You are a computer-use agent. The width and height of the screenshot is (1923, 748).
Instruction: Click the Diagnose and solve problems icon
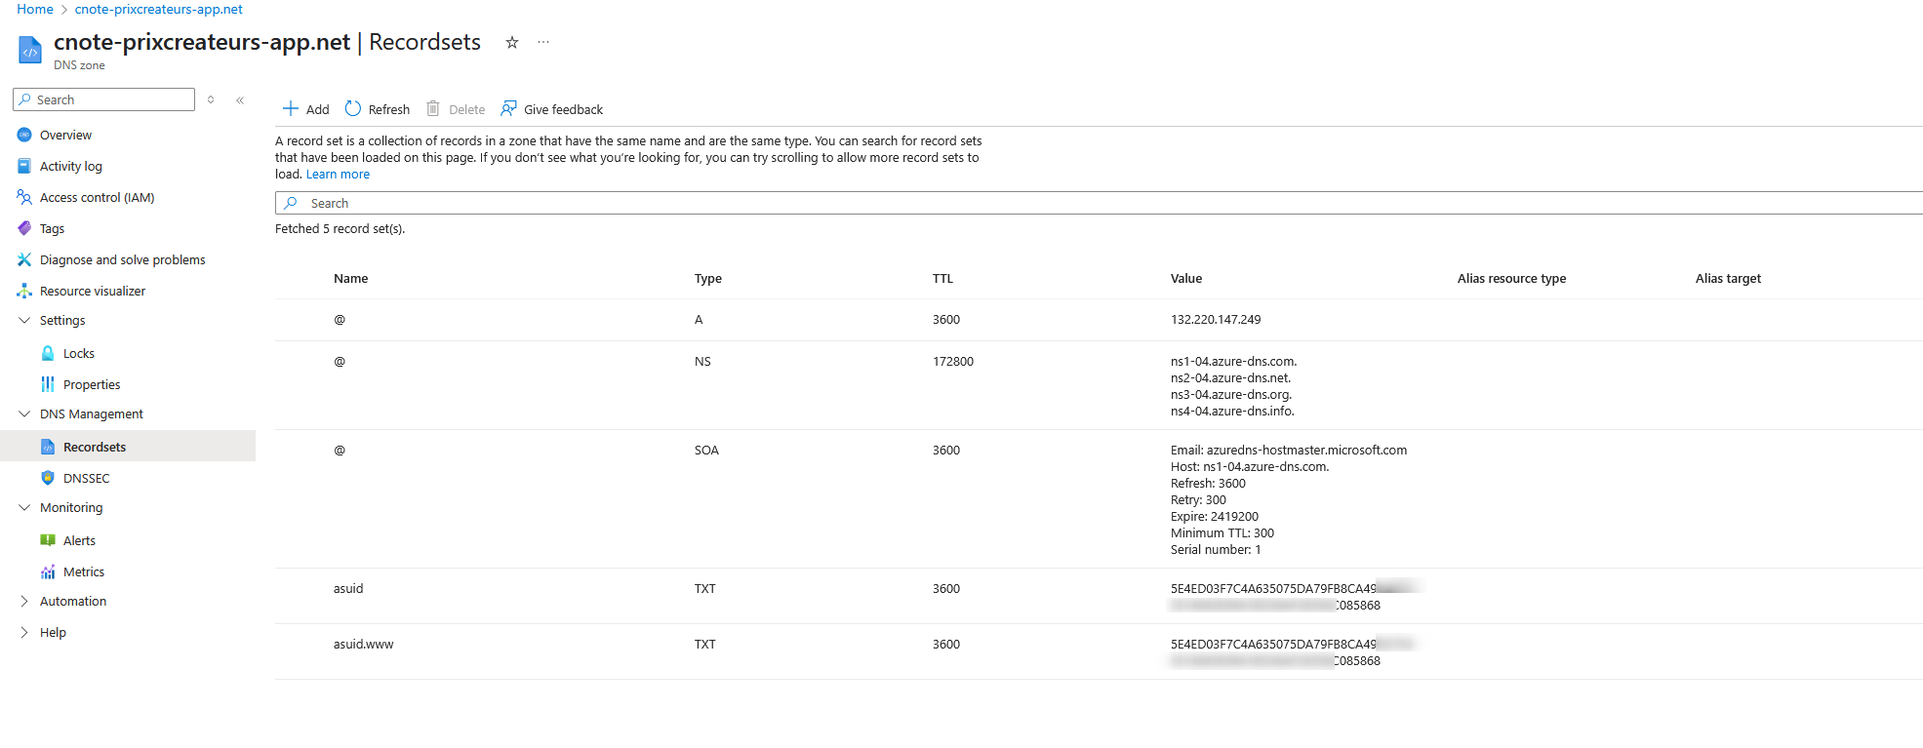coord(24,259)
